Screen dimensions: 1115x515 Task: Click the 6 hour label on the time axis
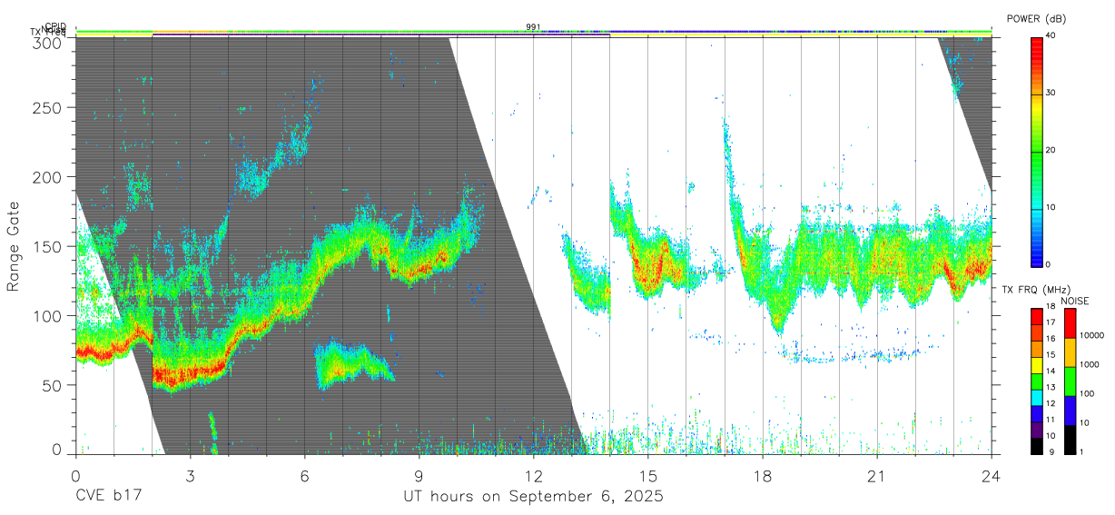[x=304, y=475]
